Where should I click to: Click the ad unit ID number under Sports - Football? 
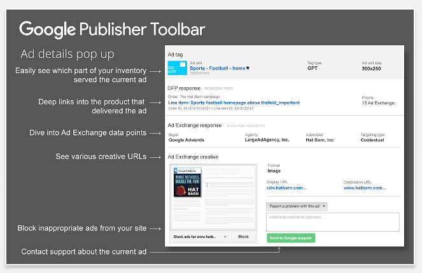click(199, 73)
